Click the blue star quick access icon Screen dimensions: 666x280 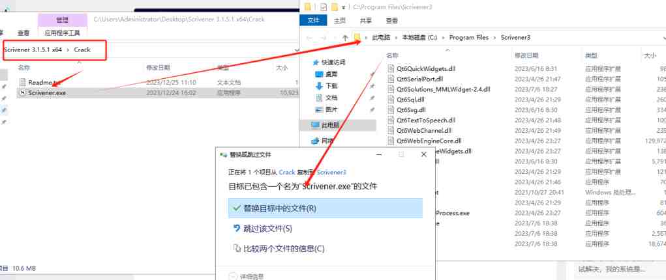(x=316, y=63)
